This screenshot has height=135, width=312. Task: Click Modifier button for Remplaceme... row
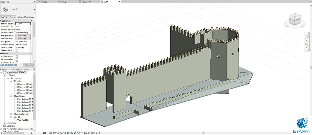coord(23,36)
